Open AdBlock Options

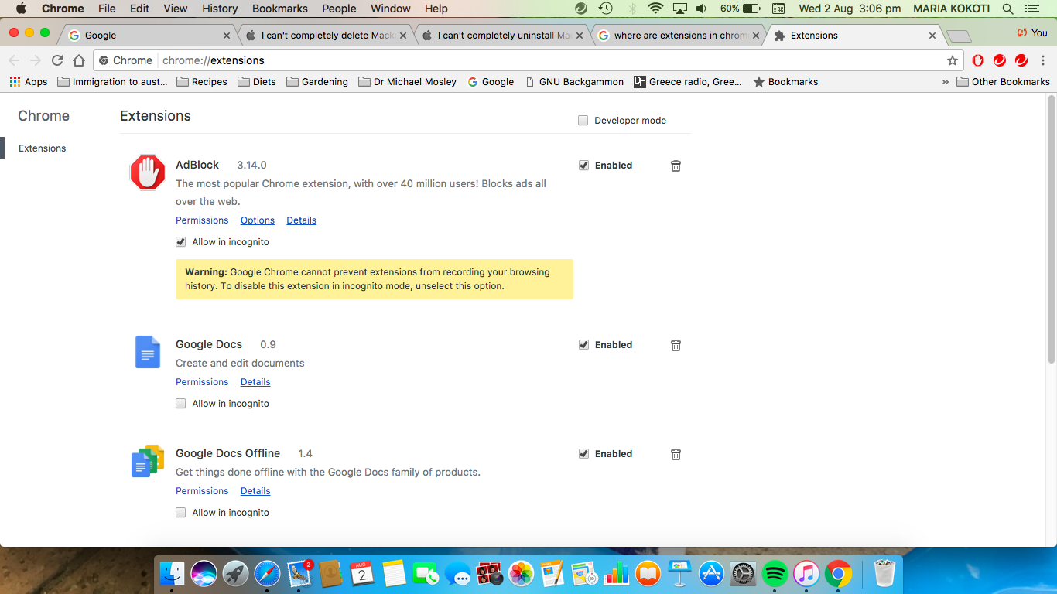[x=258, y=220]
